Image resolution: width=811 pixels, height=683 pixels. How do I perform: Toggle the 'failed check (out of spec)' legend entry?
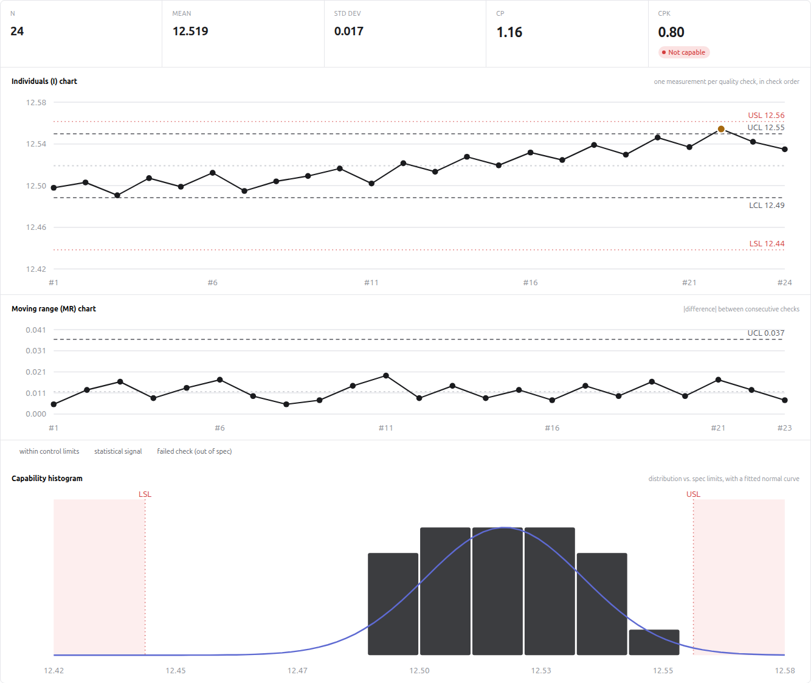click(195, 451)
